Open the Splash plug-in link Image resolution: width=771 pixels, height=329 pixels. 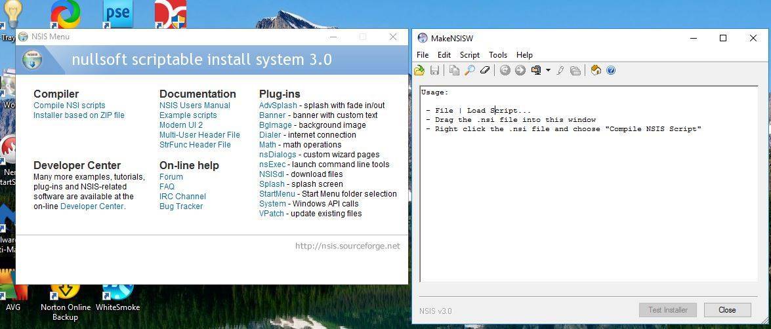272,184
